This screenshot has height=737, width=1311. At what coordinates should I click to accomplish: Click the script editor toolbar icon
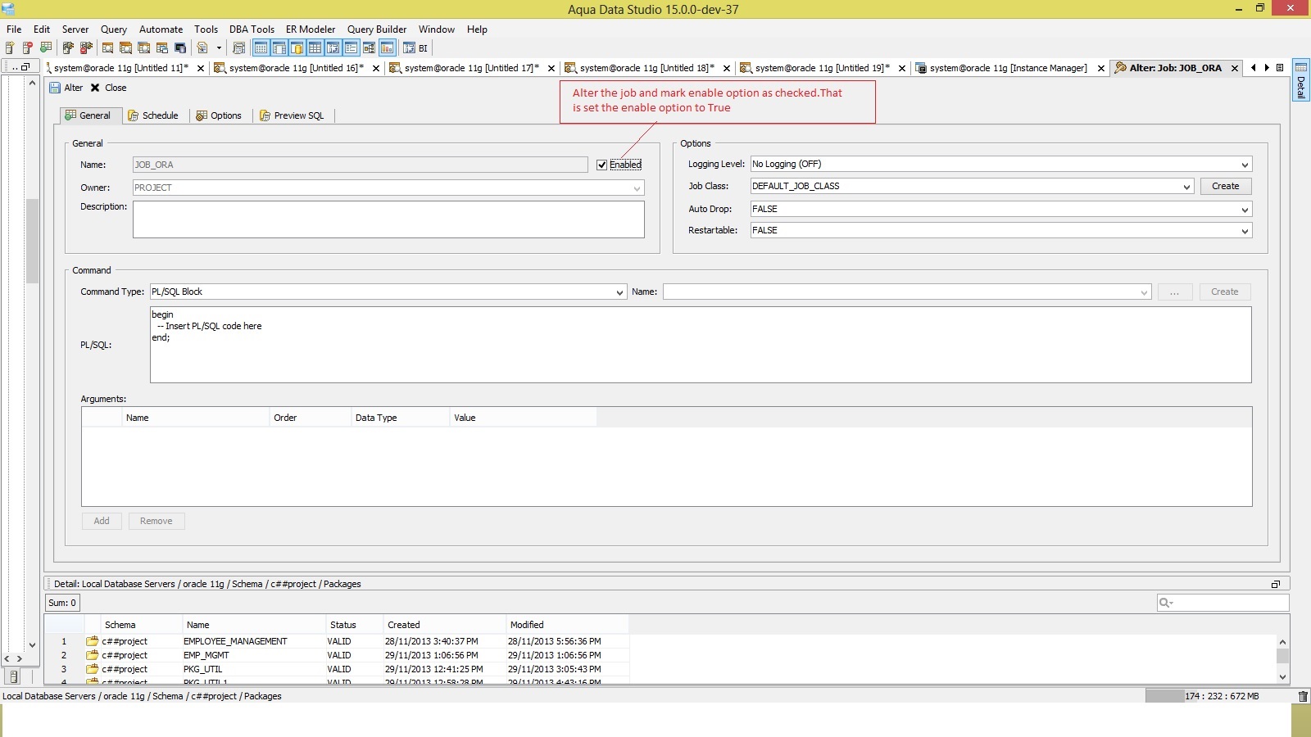pyautogui.click(x=202, y=48)
